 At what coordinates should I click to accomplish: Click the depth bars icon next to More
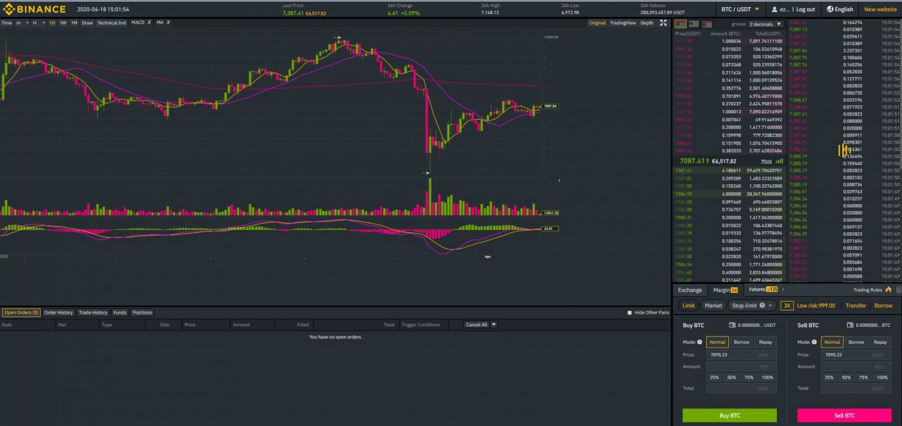pos(780,161)
